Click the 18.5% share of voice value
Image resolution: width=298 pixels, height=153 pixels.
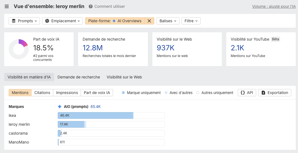click(x=43, y=48)
